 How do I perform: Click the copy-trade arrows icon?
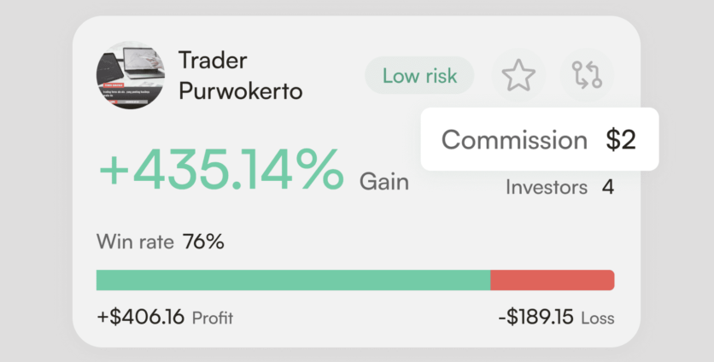click(587, 76)
